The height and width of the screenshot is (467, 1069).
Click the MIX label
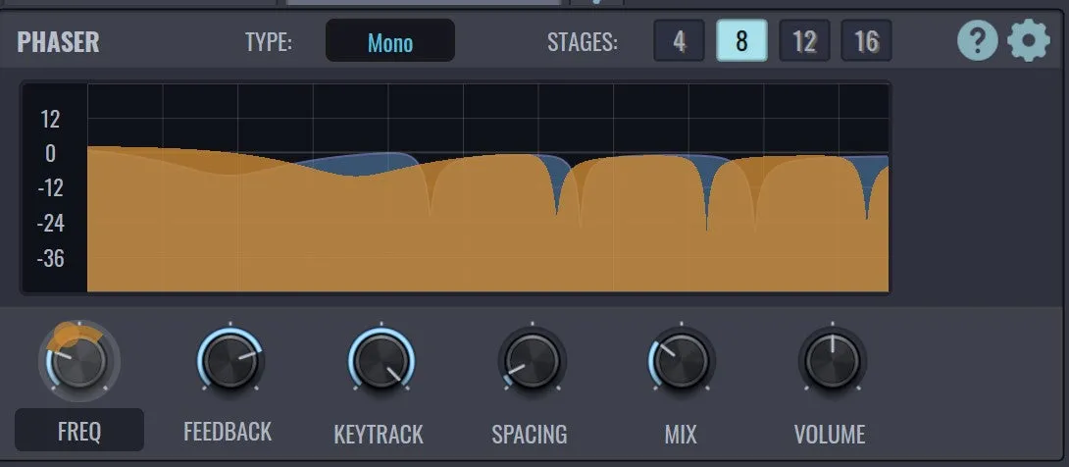point(681,435)
